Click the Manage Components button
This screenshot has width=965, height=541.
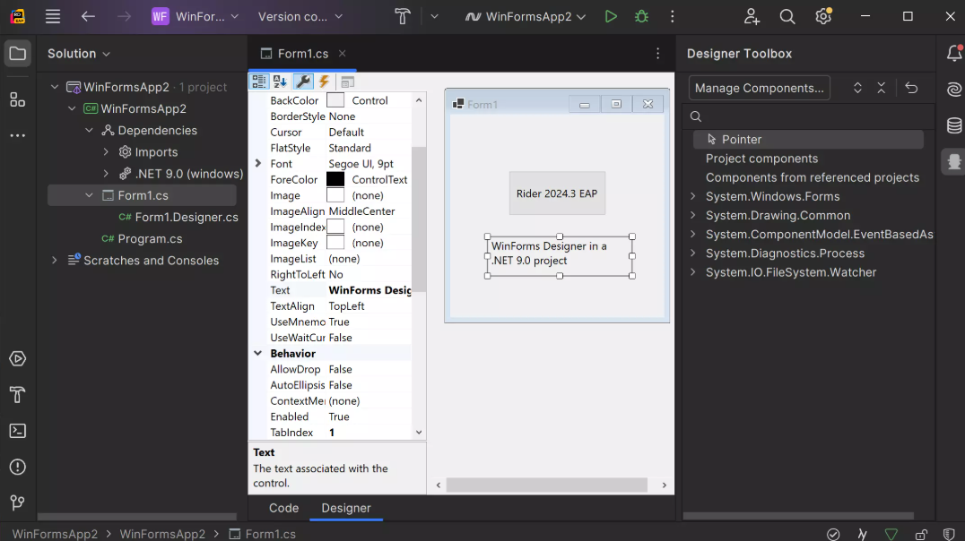pos(759,88)
